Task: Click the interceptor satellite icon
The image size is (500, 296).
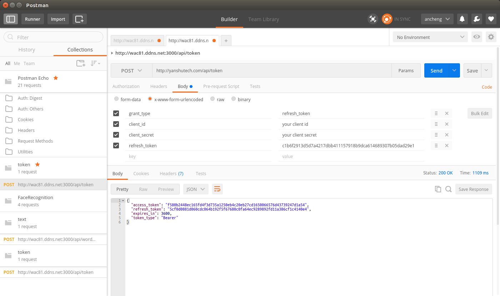Action: click(373, 19)
